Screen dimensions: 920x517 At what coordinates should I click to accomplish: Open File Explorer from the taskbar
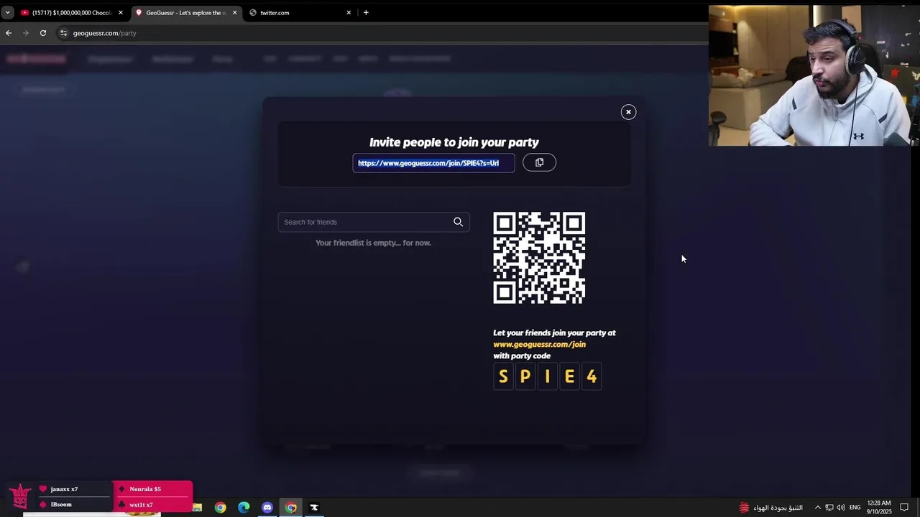pos(197,508)
